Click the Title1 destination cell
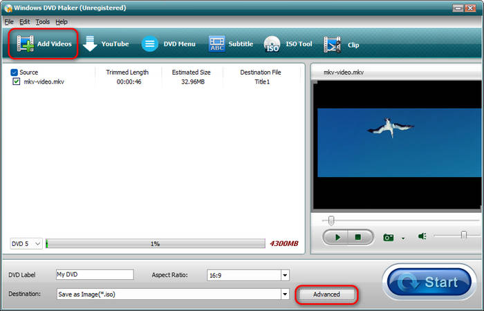 click(x=262, y=82)
